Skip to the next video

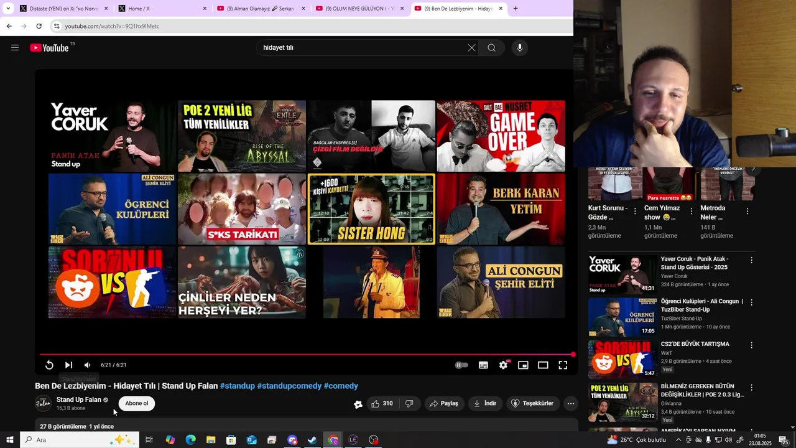point(68,365)
